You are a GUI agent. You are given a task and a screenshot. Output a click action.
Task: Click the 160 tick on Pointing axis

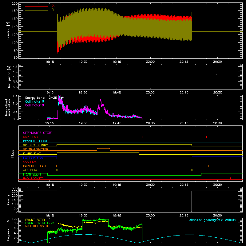(x=15, y=19)
